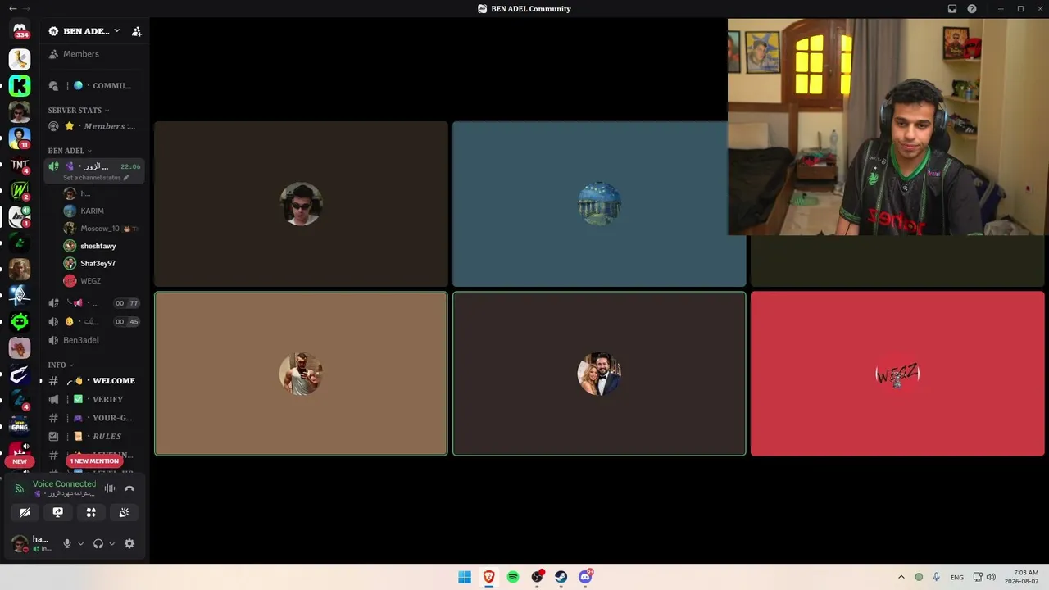Go back with the title bar arrow
1049x590 pixels.
12,9
